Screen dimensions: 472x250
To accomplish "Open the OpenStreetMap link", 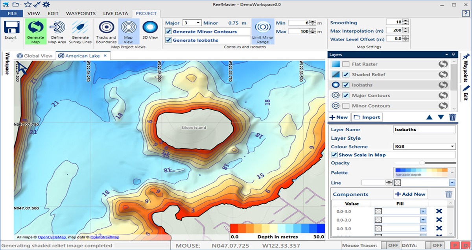I will pos(104,237).
